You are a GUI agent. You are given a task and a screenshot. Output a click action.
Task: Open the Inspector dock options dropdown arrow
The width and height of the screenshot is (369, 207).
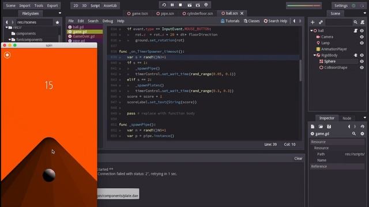point(365,117)
